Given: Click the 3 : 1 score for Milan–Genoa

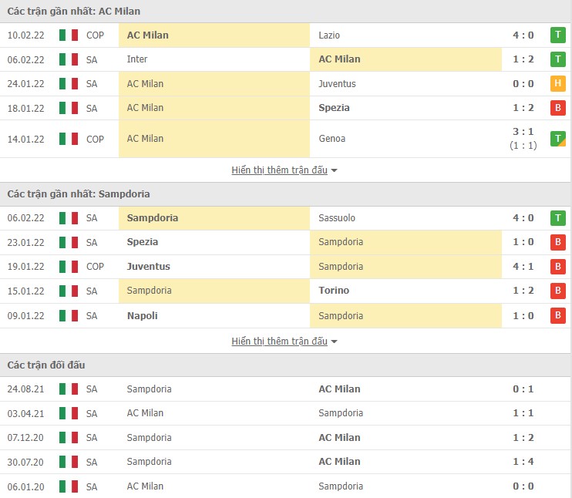Looking at the screenshot, I should tap(523, 133).
